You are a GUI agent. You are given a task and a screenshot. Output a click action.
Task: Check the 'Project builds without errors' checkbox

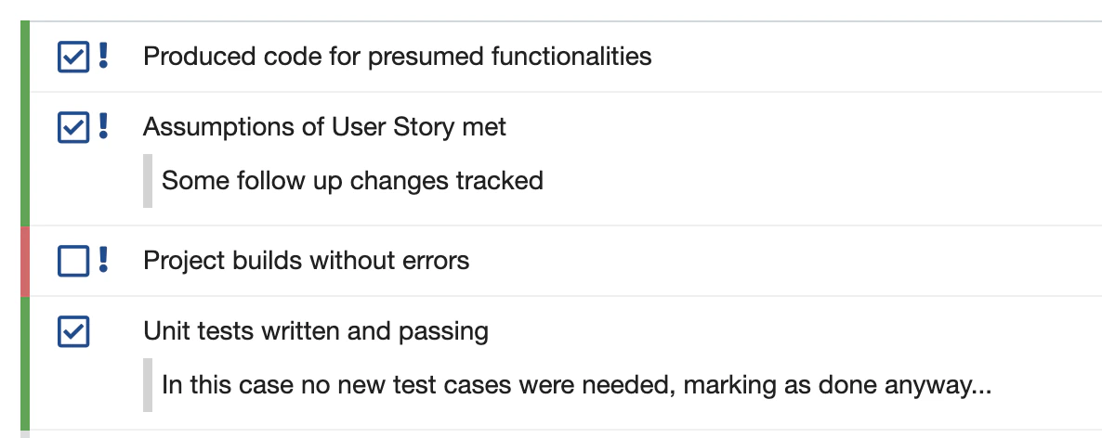click(73, 261)
